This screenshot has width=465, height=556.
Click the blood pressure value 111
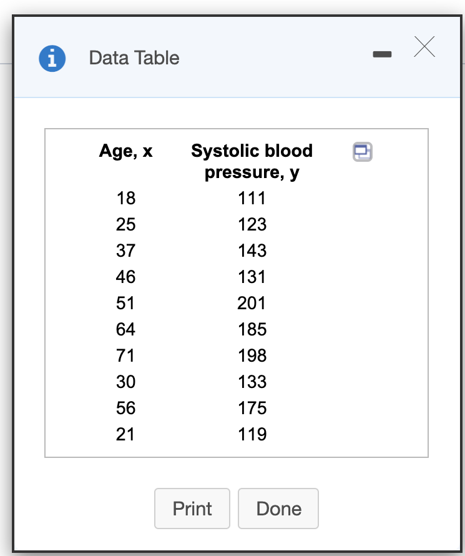pos(252,199)
